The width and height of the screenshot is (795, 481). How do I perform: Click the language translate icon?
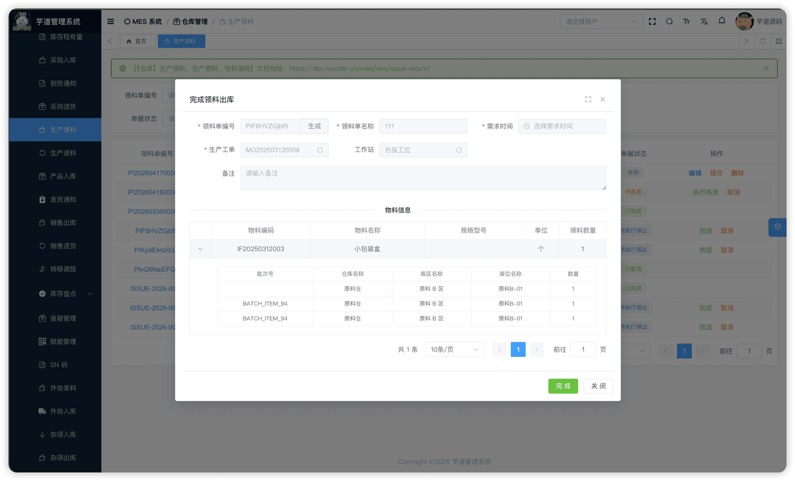(x=704, y=21)
